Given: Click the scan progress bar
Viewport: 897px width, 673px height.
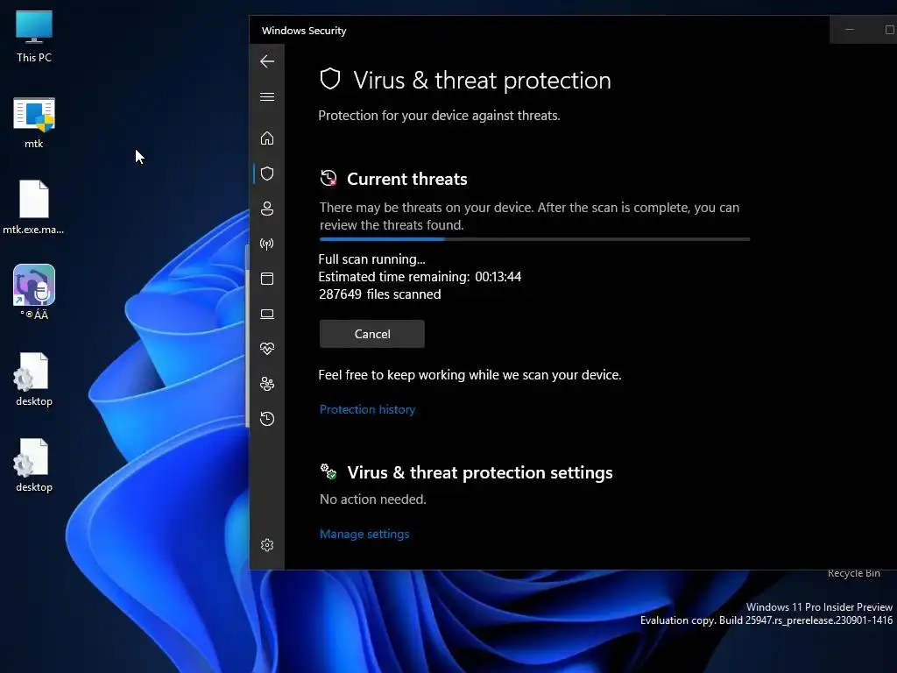Looking at the screenshot, I should coord(534,239).
